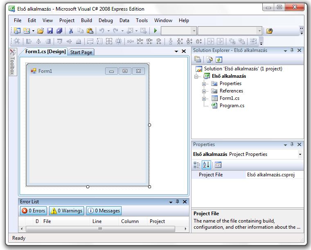
Task: Click the Project File value field
Action: [x=275, y=175]
